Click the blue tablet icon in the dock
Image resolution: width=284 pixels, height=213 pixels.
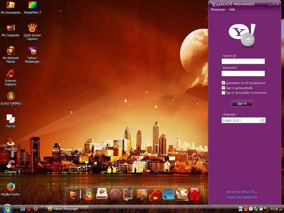pyautogui.click(x=168, y=194)
